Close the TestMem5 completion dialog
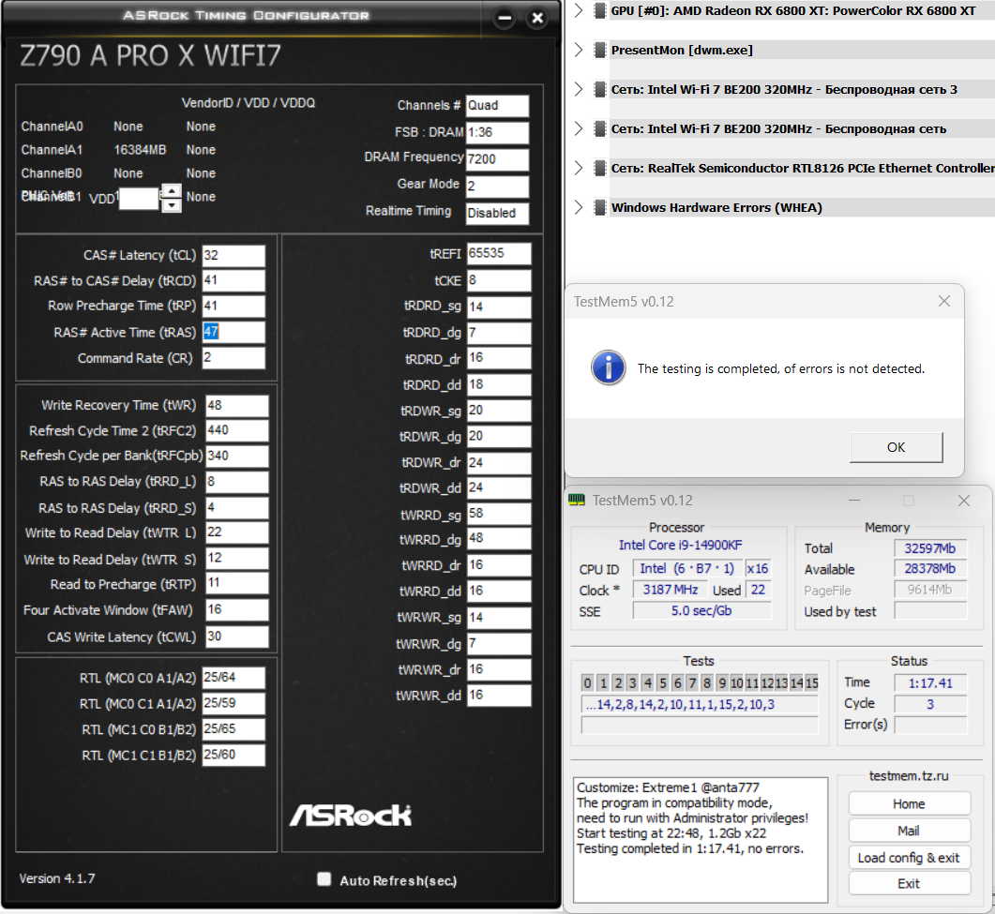Viewport: 995px width, 914px height. [944, 301]
